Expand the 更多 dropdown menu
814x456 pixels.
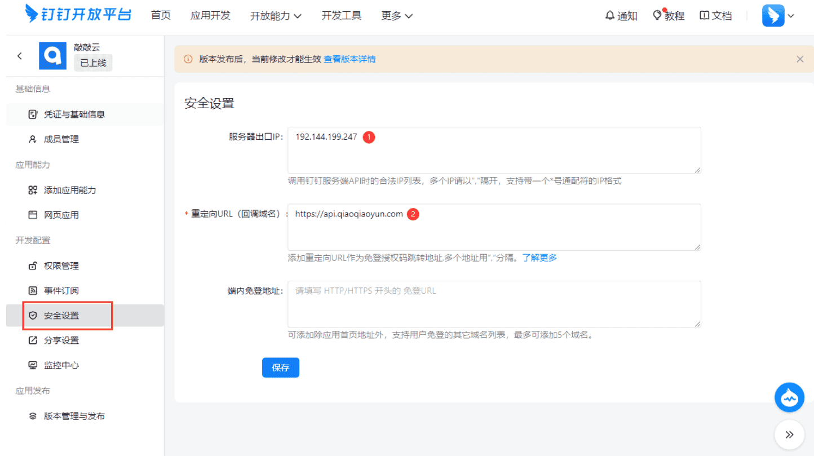396,16
